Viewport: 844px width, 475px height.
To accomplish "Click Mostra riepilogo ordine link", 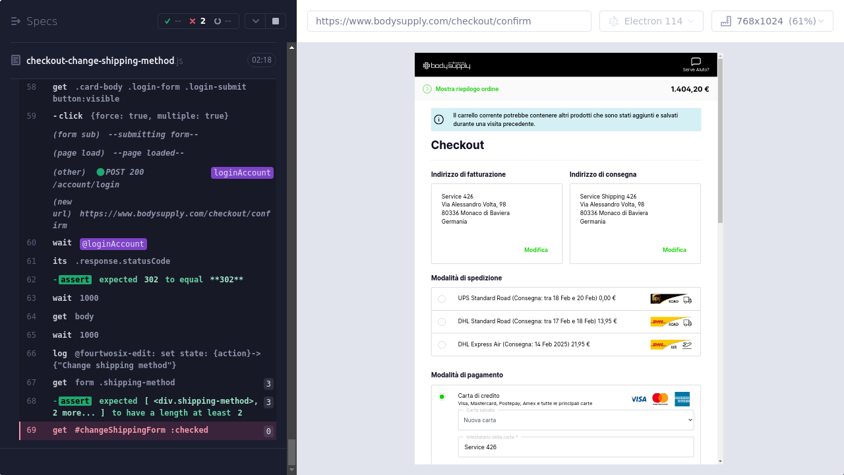I will 467,89.
